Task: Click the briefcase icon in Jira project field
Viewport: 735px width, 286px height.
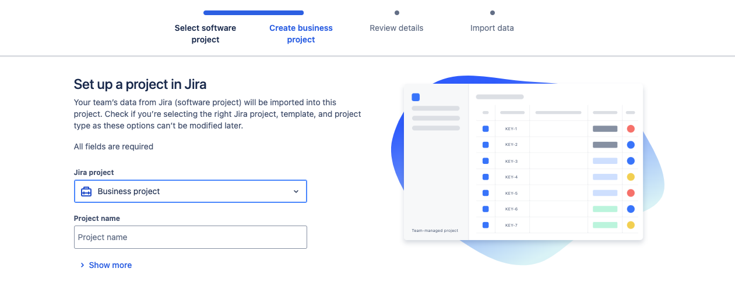Action: pos(86,191)
